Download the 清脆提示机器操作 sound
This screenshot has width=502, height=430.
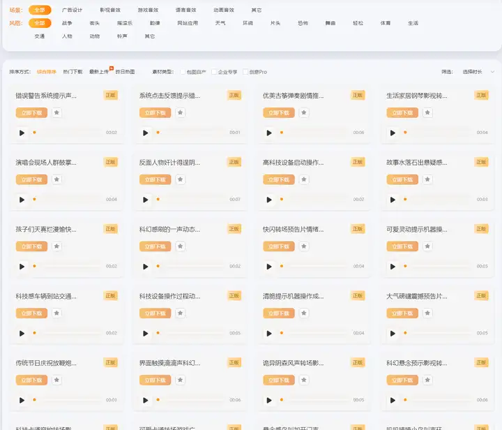[279, 313]
